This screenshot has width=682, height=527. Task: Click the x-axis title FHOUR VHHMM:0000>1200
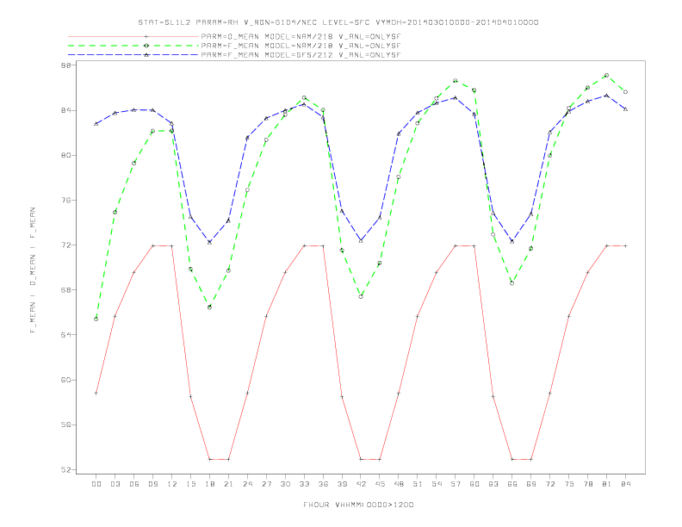click(x=358, y=505)
